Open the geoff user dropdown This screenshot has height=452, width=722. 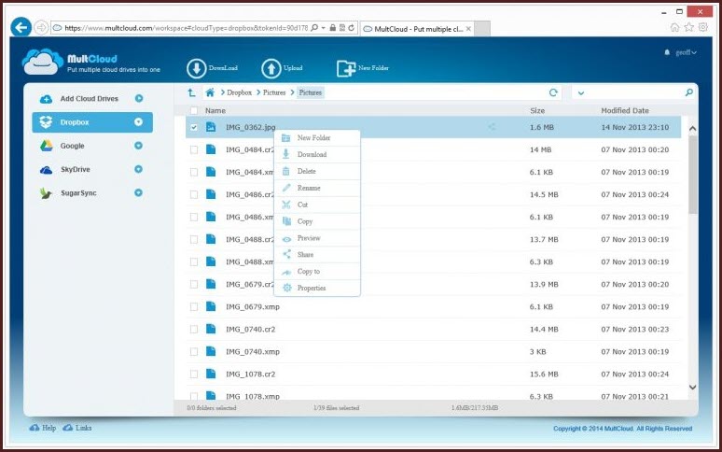point(686,52)
